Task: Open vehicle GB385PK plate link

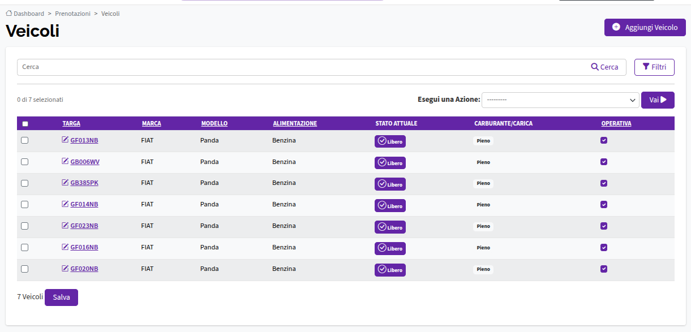Action: pyautogui.click(x=84, y=183)
